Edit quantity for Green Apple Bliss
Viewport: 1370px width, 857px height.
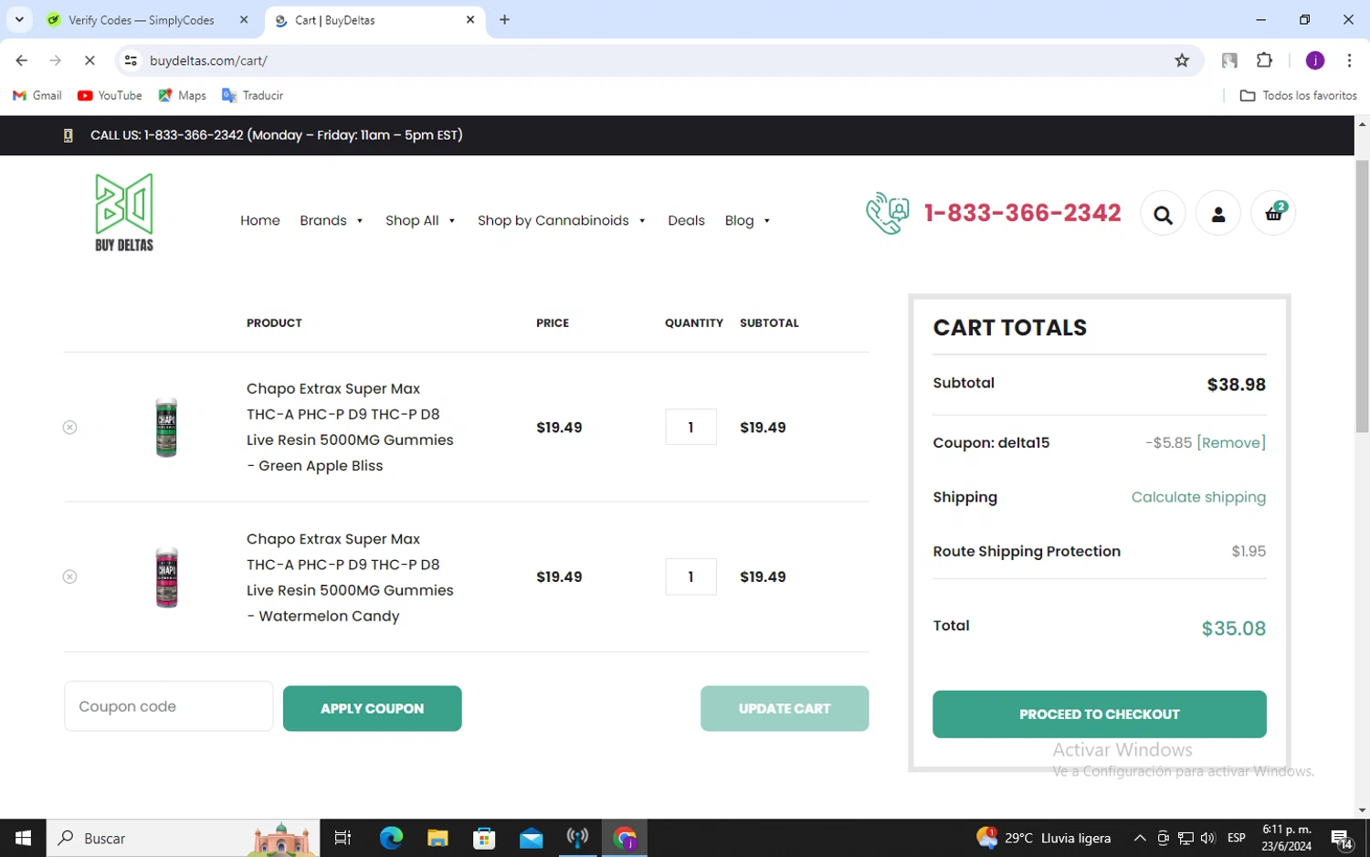tap(691, 427)
